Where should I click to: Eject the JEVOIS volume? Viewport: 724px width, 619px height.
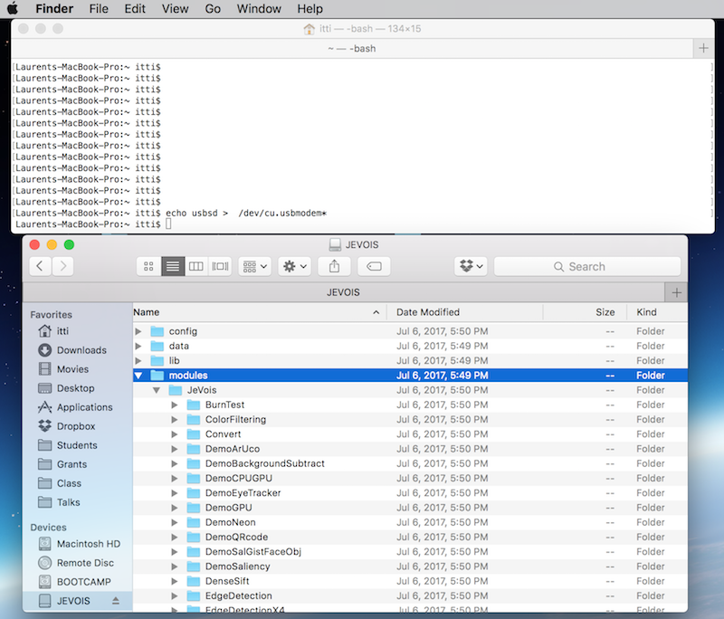[x=116, y=601]
